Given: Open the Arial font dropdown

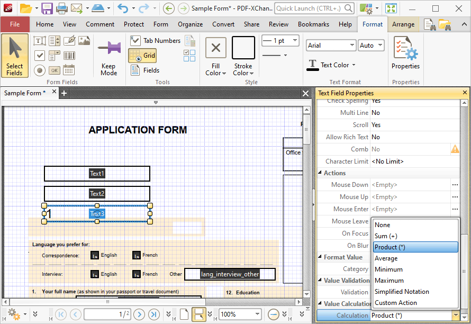Looking at the screenshot, I should (x=331, y=46).
